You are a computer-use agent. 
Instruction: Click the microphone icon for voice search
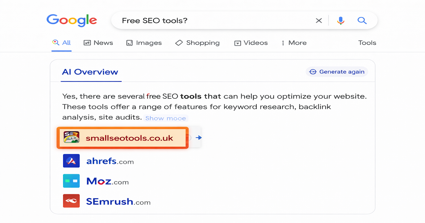(341, 21)
